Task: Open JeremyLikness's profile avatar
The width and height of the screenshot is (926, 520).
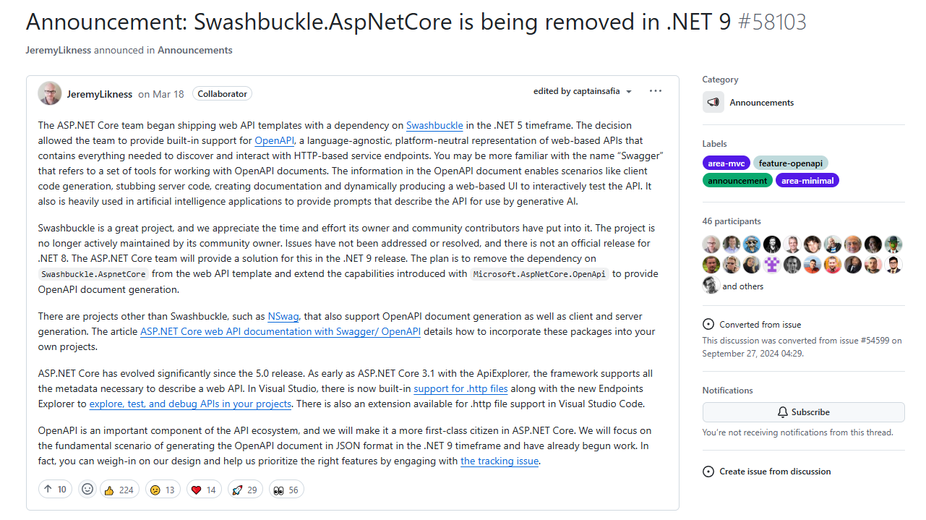Action: pyautogui.click(x=49, y=93)
